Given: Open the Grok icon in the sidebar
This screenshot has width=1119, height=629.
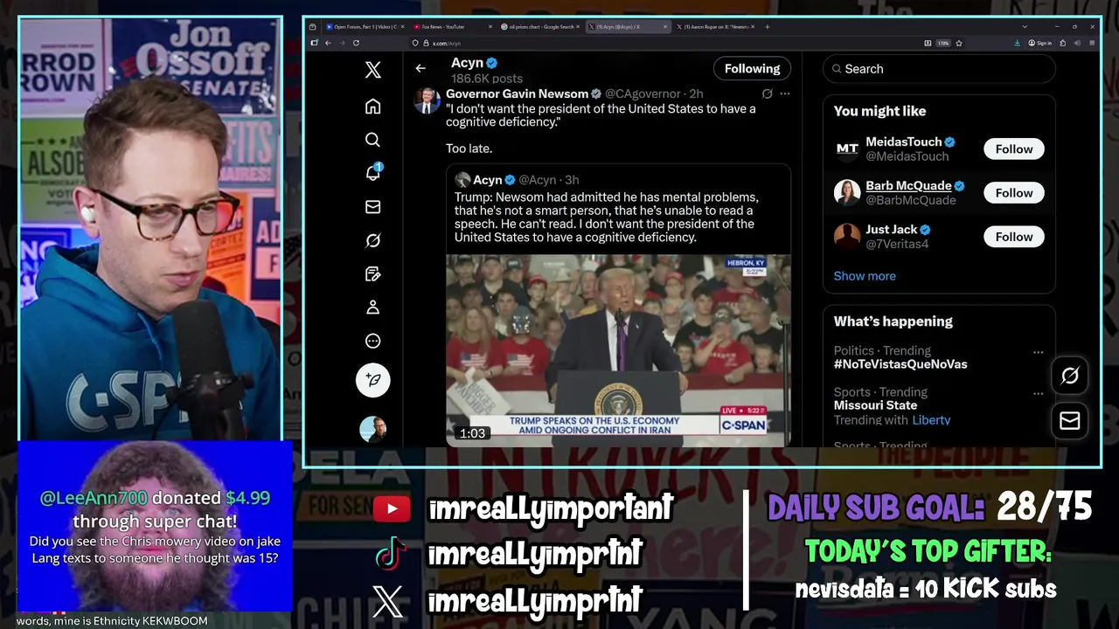Looking at the screenshot, I should coord(372,240).
